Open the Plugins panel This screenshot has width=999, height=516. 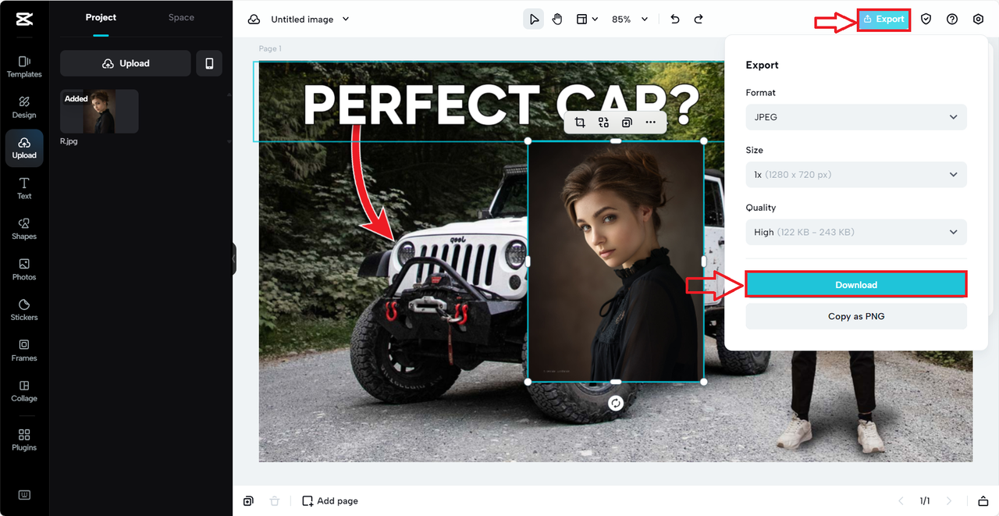tap(24, 439)
